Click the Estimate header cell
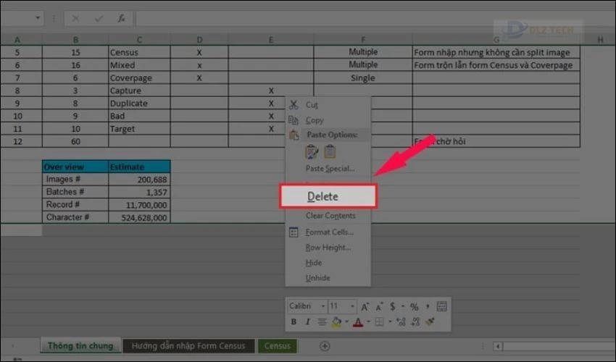616x362 pixels. (x=139, y=167)
